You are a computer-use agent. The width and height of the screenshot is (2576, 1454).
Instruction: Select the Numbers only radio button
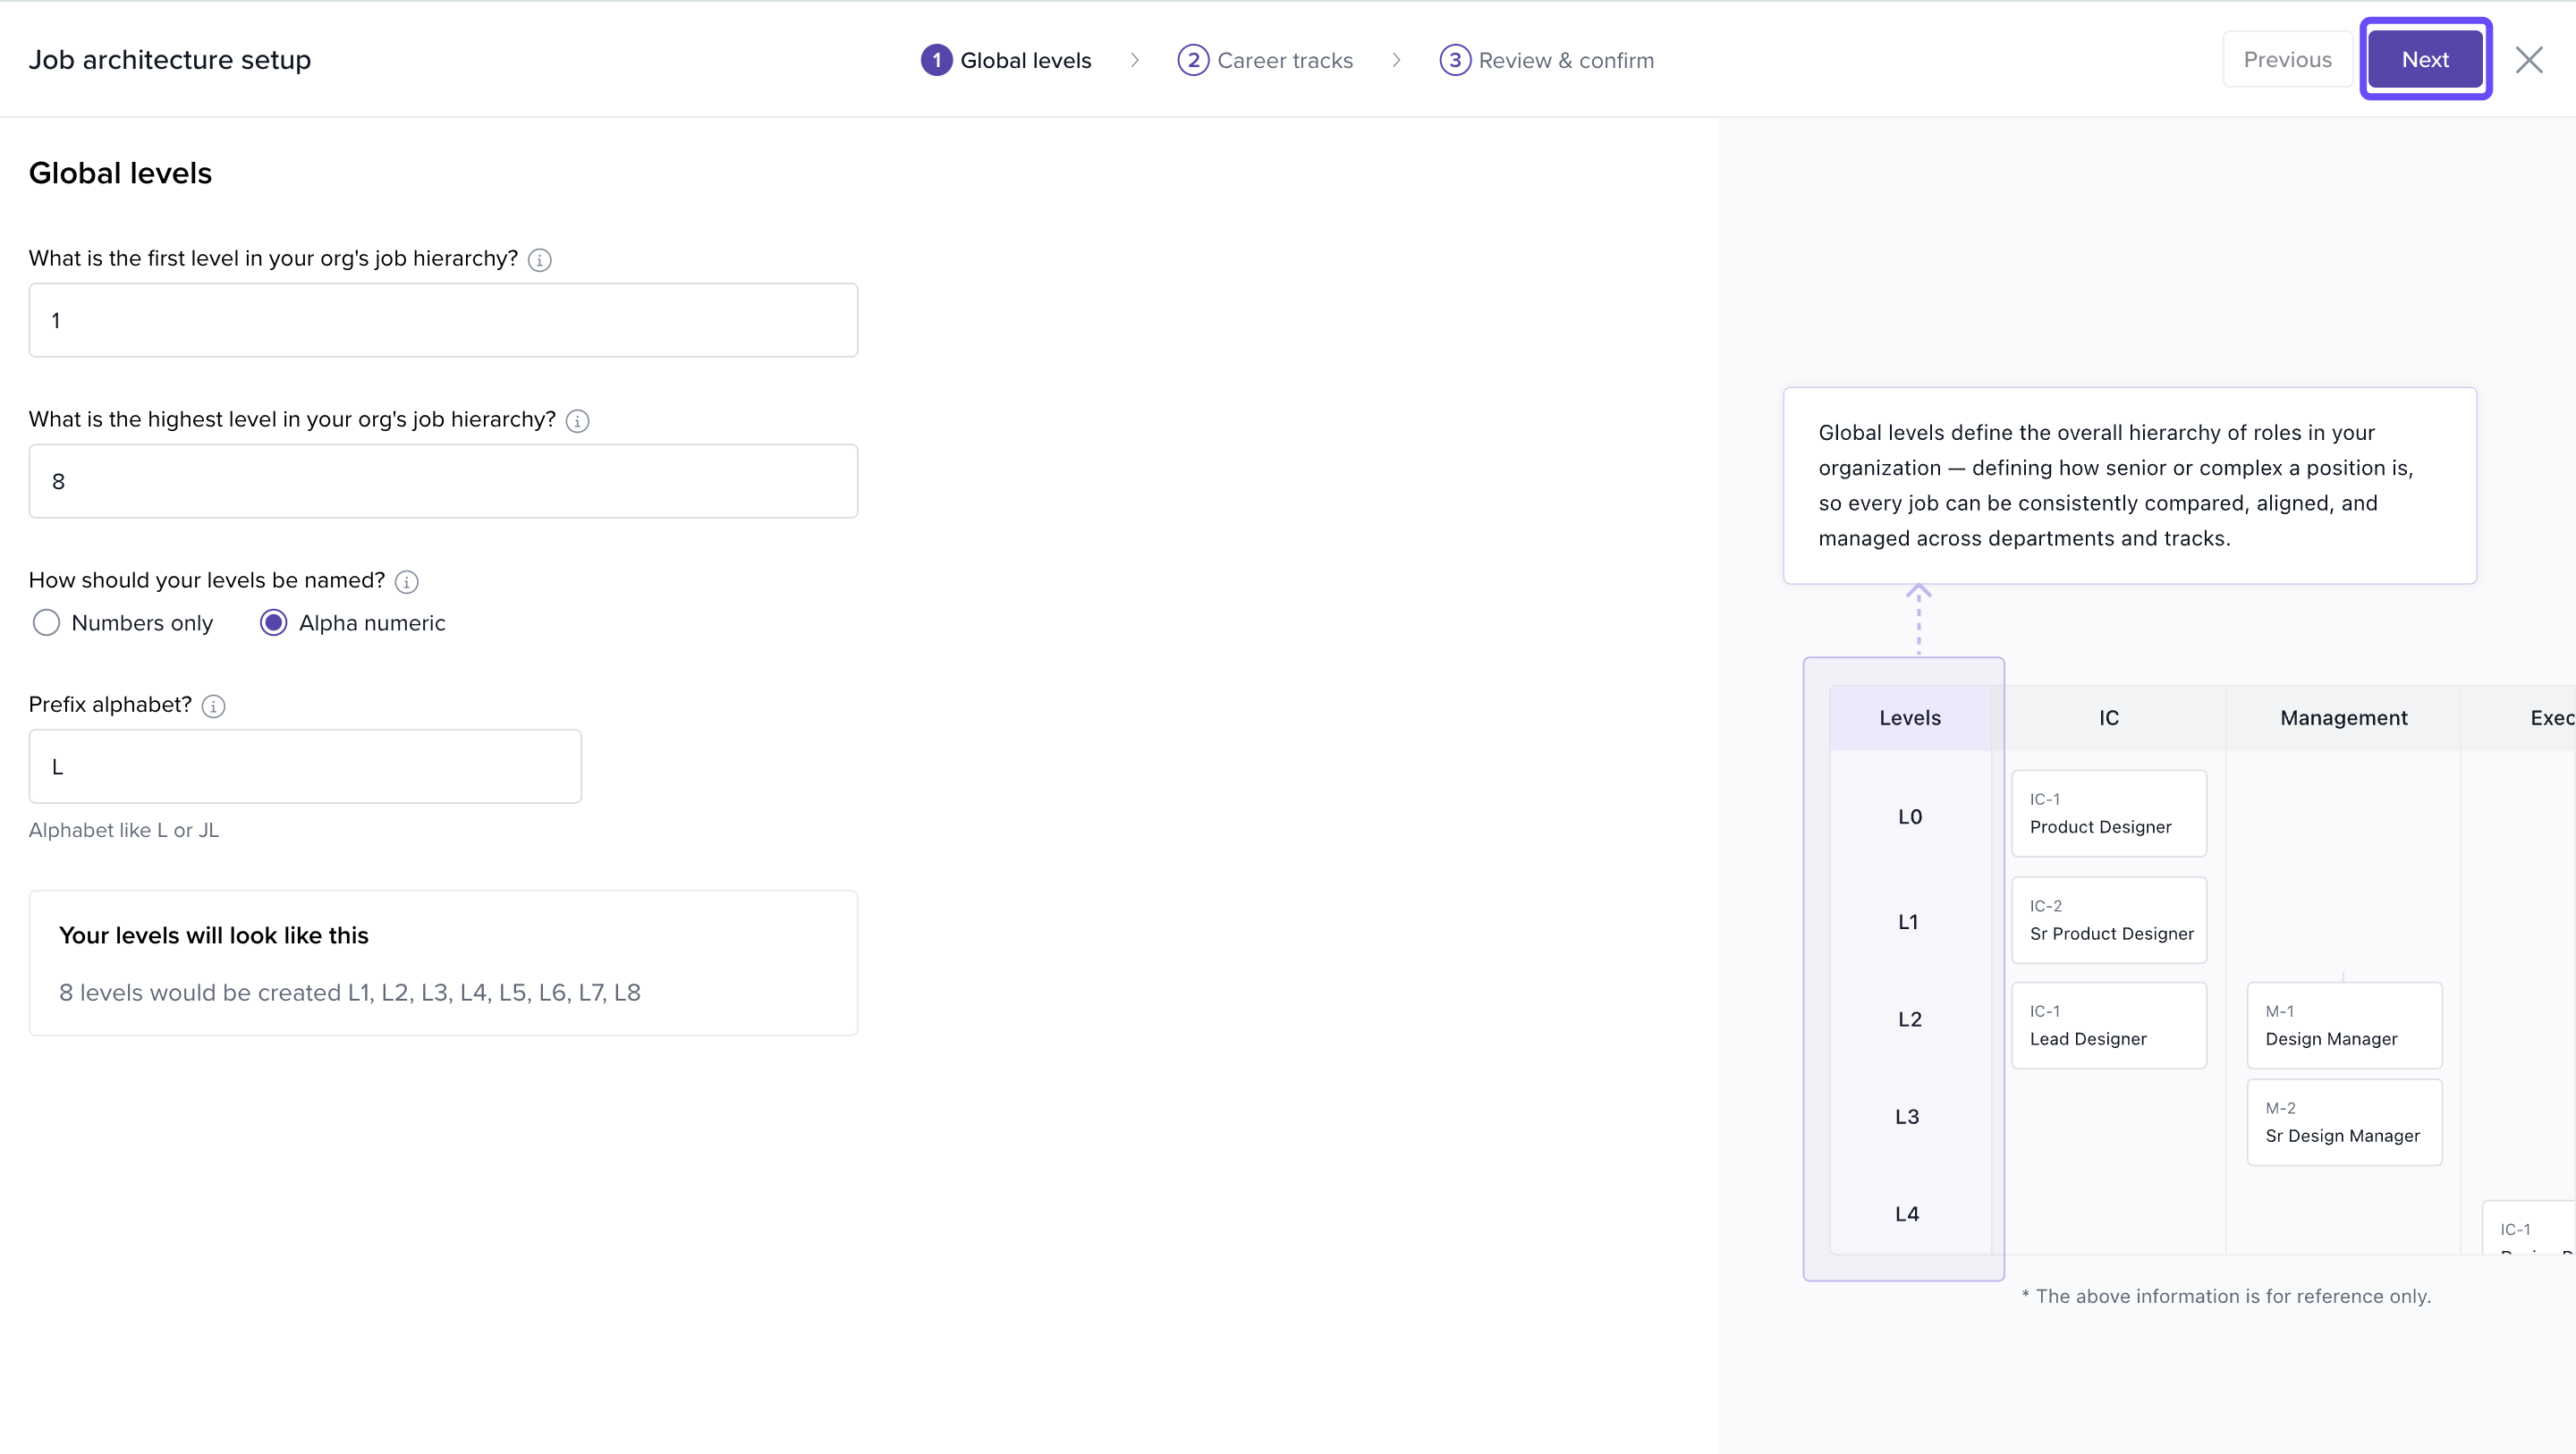[x=46, y=623]
